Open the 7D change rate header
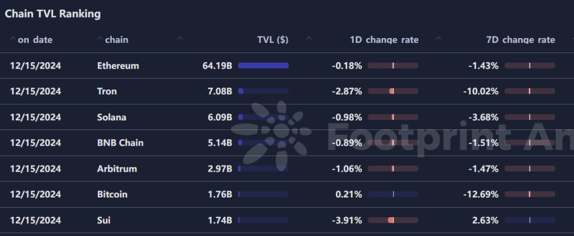The image size is (574, 236). (x=520, y=40)
